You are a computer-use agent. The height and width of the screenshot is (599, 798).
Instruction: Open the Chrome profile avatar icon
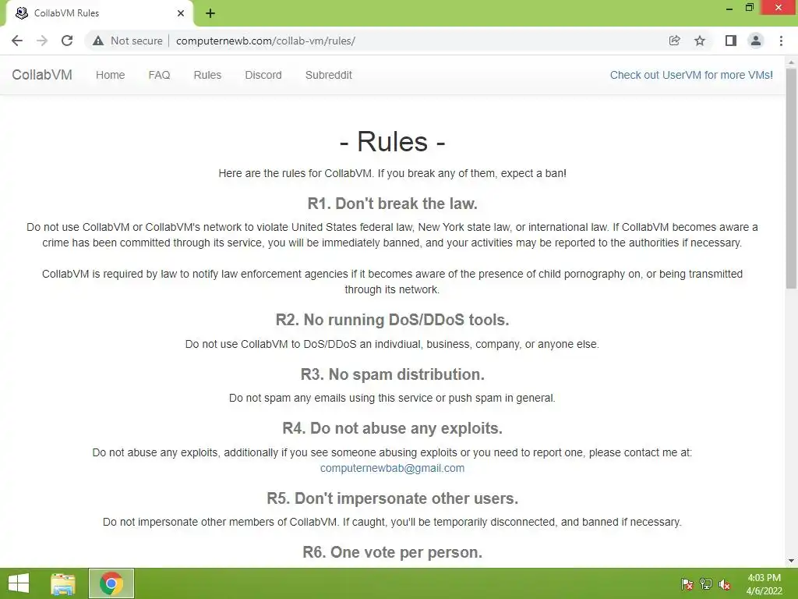click(x=756, y=41)
